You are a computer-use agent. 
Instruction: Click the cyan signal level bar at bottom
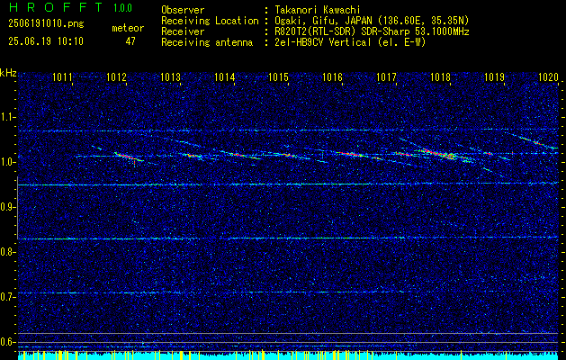click(288, 356)
